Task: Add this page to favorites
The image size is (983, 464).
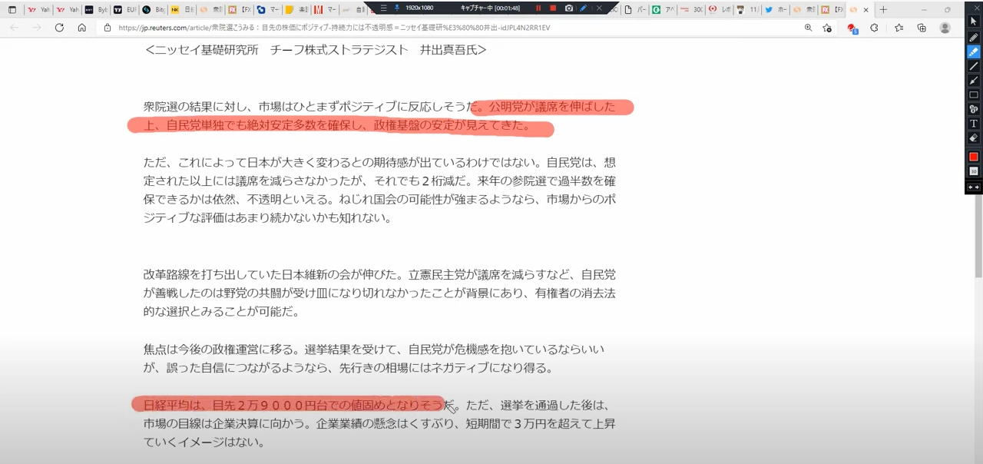Action: [827, 28]
